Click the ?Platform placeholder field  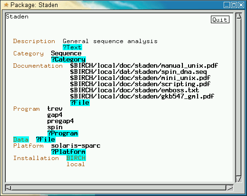[68, 152]
